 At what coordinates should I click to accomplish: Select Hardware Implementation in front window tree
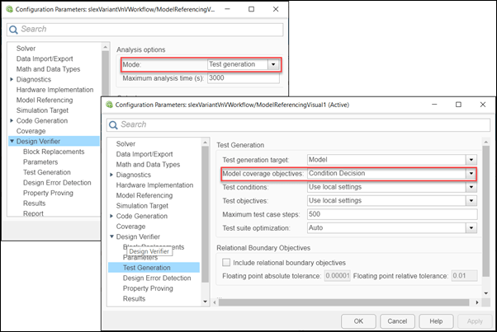point(154,185)
